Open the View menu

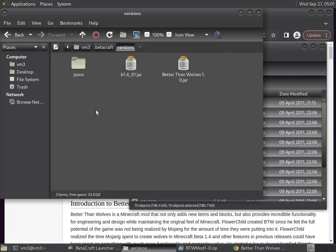click(x=36, y=23)
